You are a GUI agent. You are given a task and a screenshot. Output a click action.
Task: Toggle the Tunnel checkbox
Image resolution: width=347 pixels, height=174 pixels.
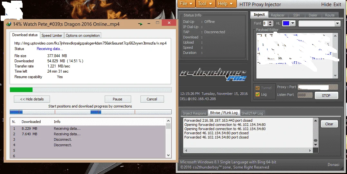pos(257,88)
